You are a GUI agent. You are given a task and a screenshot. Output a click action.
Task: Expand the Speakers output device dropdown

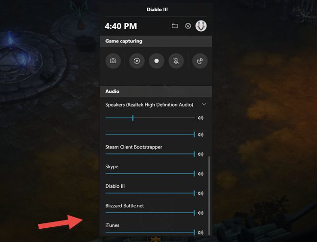pyautogui.click(x=204, y=105)
